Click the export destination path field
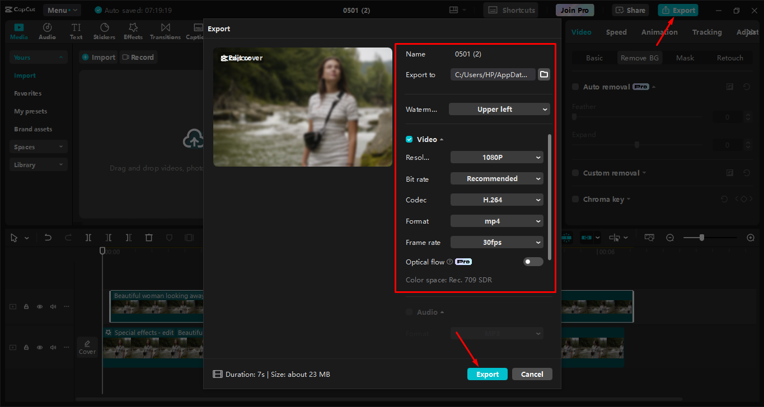Screen dimensions: 764x407 click(x=493, y=74)
